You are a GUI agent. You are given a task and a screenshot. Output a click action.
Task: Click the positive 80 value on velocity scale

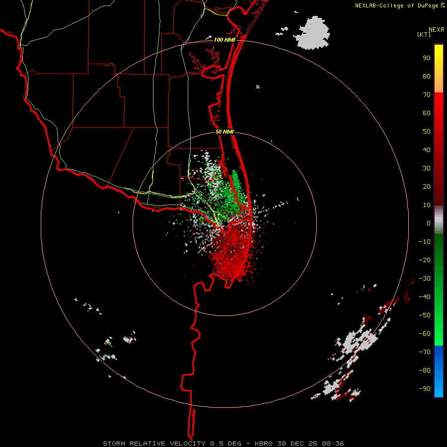(x=427, y=76)
